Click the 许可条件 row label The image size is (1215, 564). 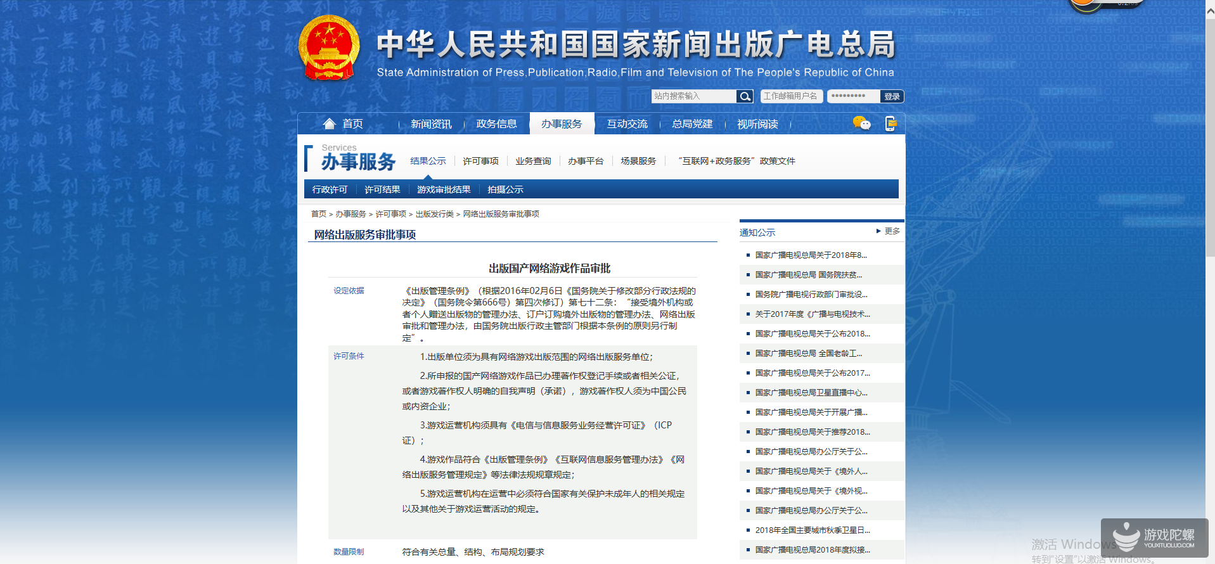[x=349, y=356]
